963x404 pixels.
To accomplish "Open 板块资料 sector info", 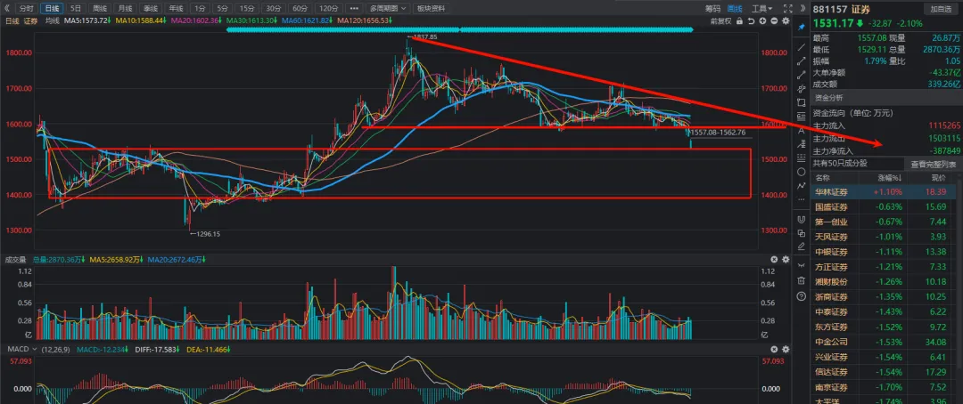I will [x=431, y=9].
